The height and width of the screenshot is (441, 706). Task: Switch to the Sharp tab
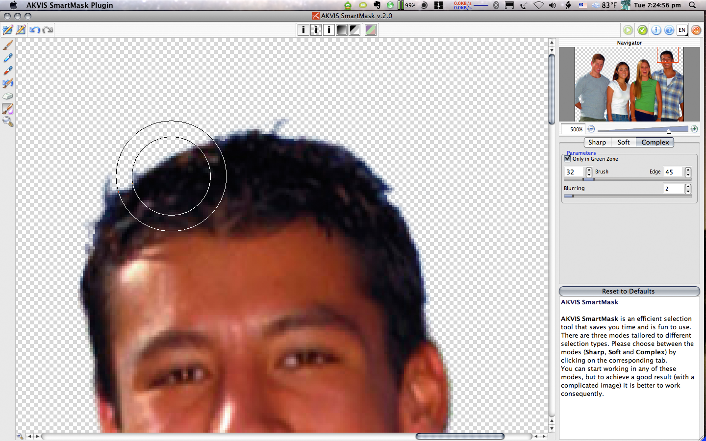(597, 142)
